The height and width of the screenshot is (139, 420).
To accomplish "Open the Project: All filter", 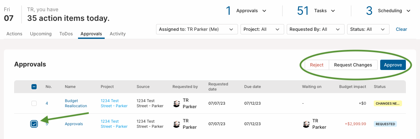I will click(x=262, y=29).
